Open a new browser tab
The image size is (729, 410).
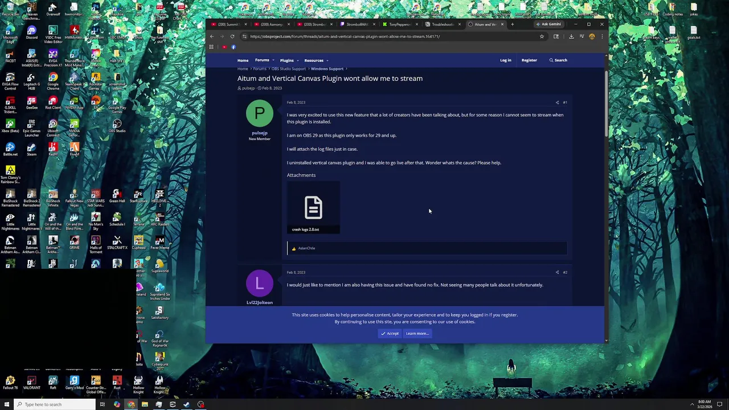(512, 24)
